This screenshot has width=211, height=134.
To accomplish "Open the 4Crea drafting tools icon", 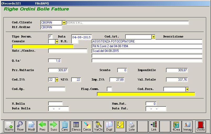I will click(x=176, y=126).
